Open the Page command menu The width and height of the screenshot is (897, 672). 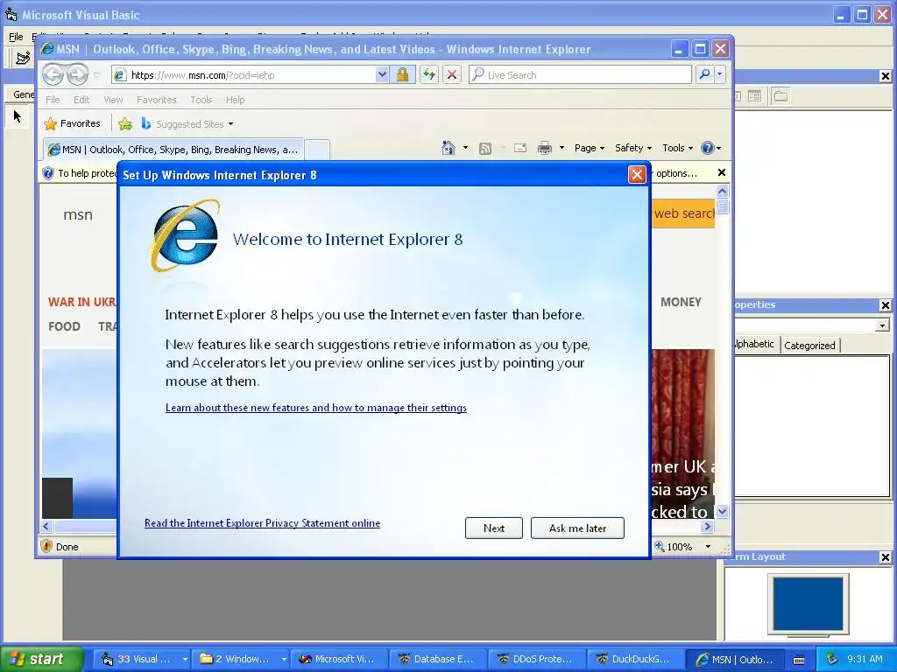click(x=590, y=148)
